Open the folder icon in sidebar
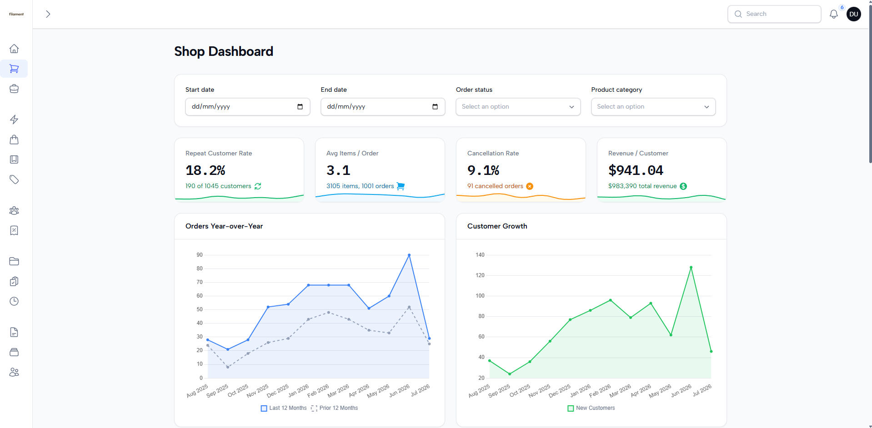 coord(14,261)
